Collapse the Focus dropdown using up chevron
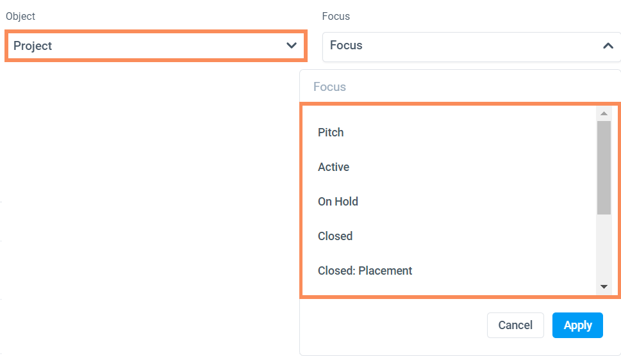The width and height of the screenshot is (621, 356). tap(608, 46)
